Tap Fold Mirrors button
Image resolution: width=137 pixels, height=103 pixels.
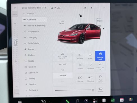101,79
